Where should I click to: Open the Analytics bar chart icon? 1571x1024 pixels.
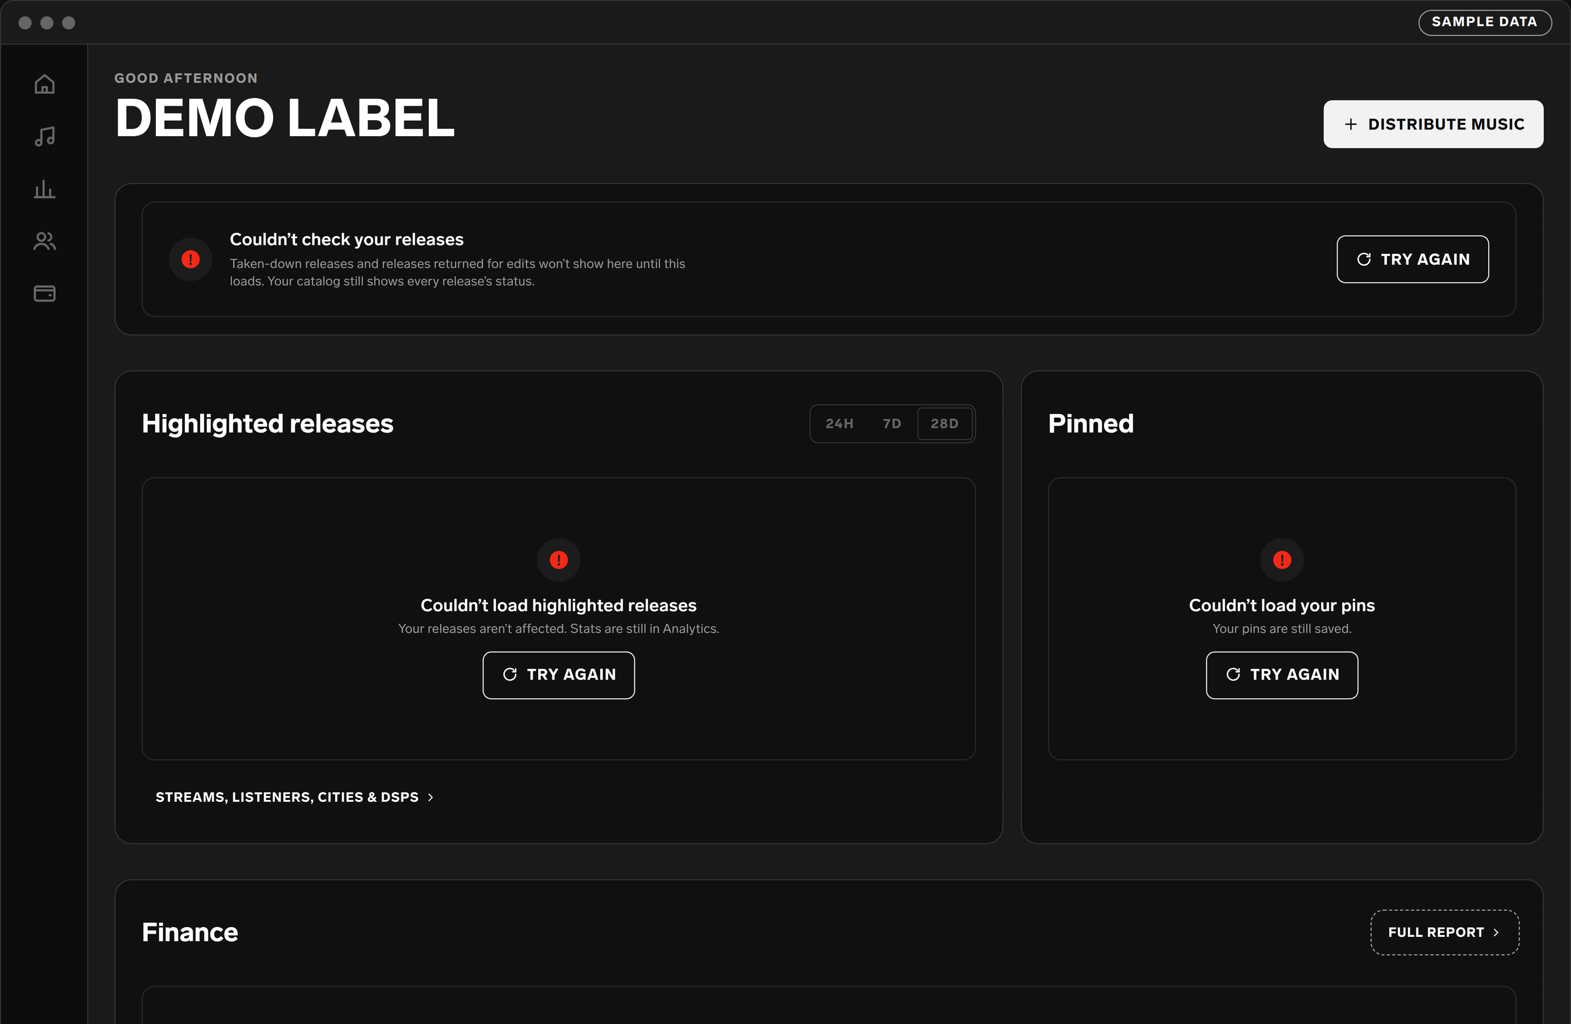pos(44,190)
